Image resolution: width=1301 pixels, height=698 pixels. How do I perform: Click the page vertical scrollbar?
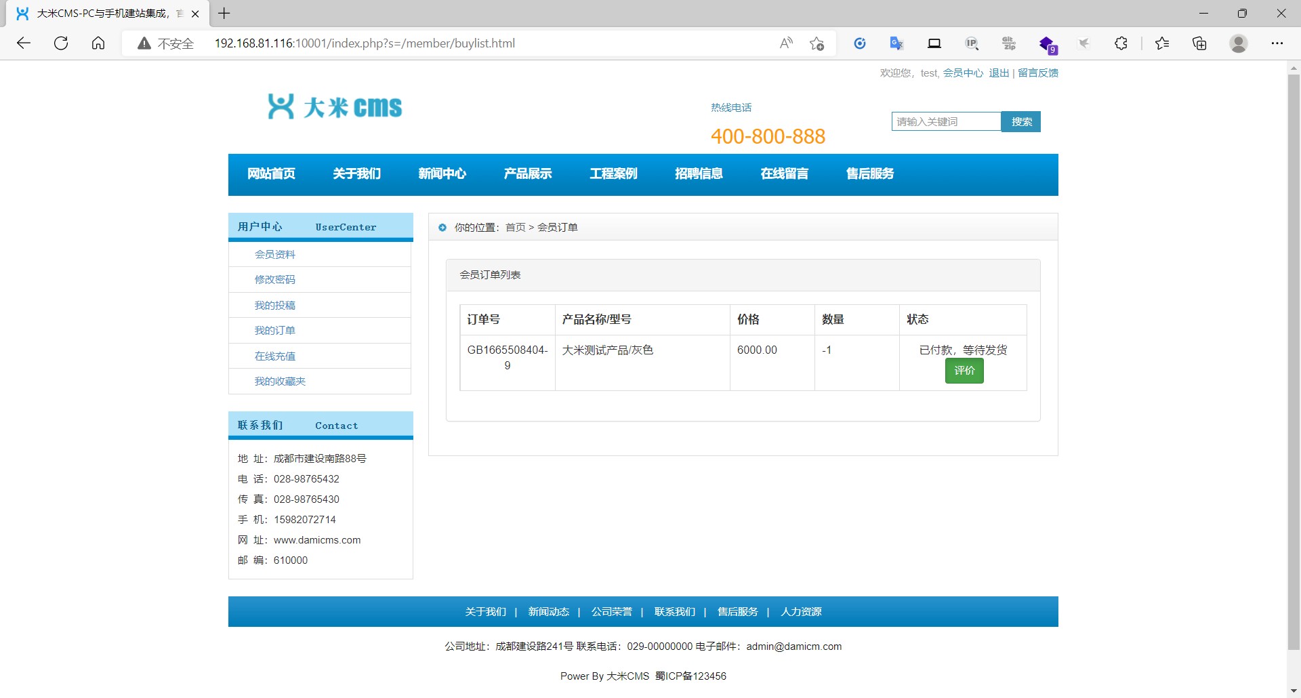(x=1294, y=363)
